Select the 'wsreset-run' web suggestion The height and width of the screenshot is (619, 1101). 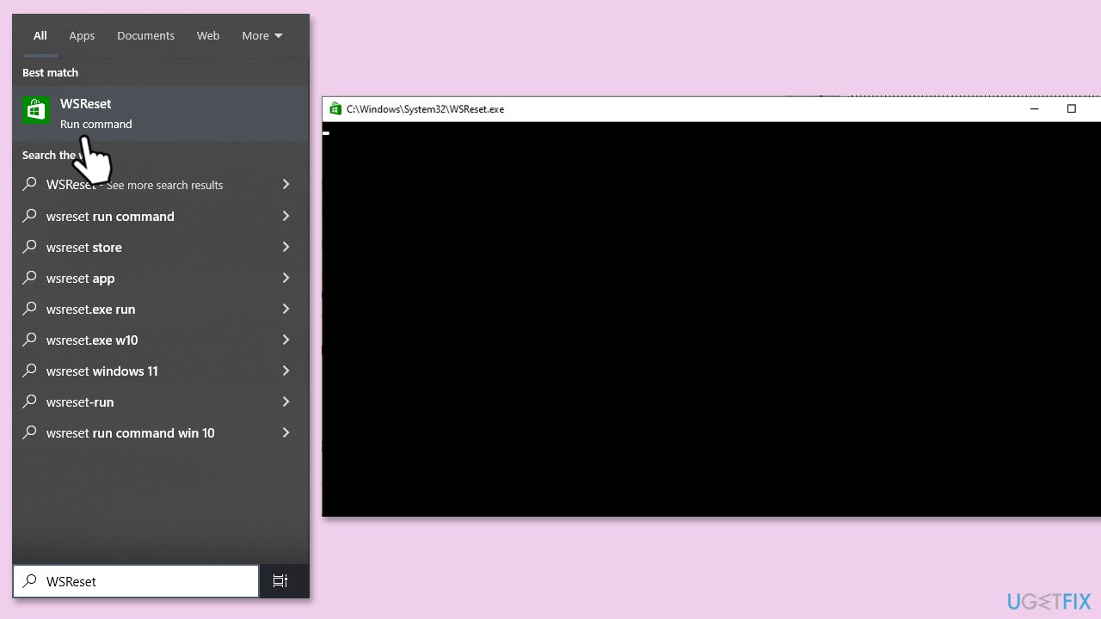click(160, 401)
